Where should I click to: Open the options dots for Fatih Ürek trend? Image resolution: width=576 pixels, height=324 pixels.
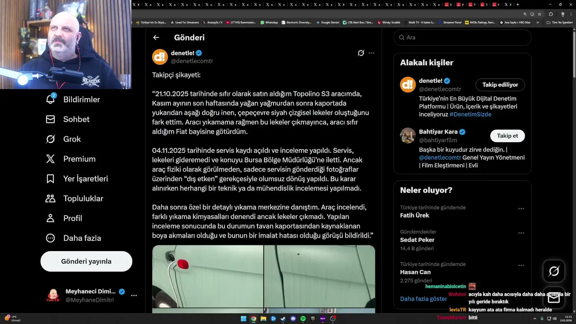521,209
